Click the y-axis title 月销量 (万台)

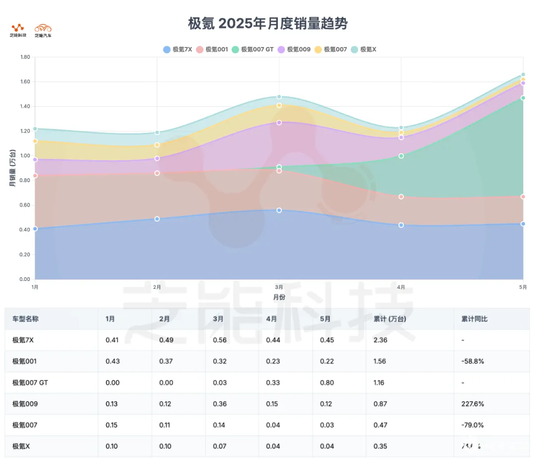pos(12,168)
